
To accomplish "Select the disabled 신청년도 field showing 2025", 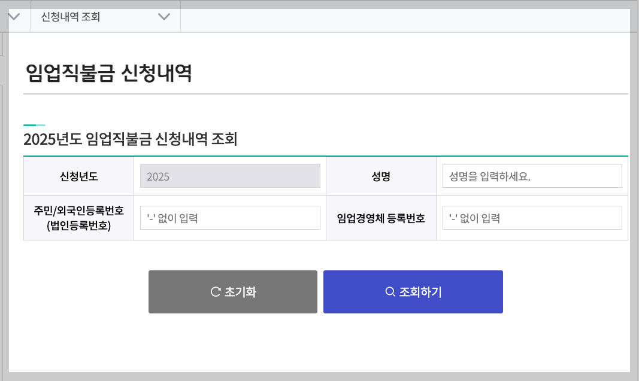I will tap(230, 175).
